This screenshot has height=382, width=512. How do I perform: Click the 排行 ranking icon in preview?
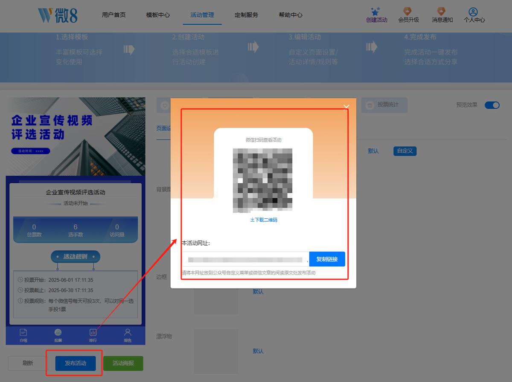click(93, 333)
